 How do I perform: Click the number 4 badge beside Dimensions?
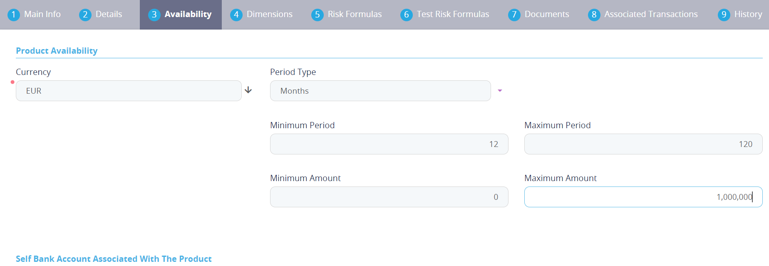(x=236, y=15)
